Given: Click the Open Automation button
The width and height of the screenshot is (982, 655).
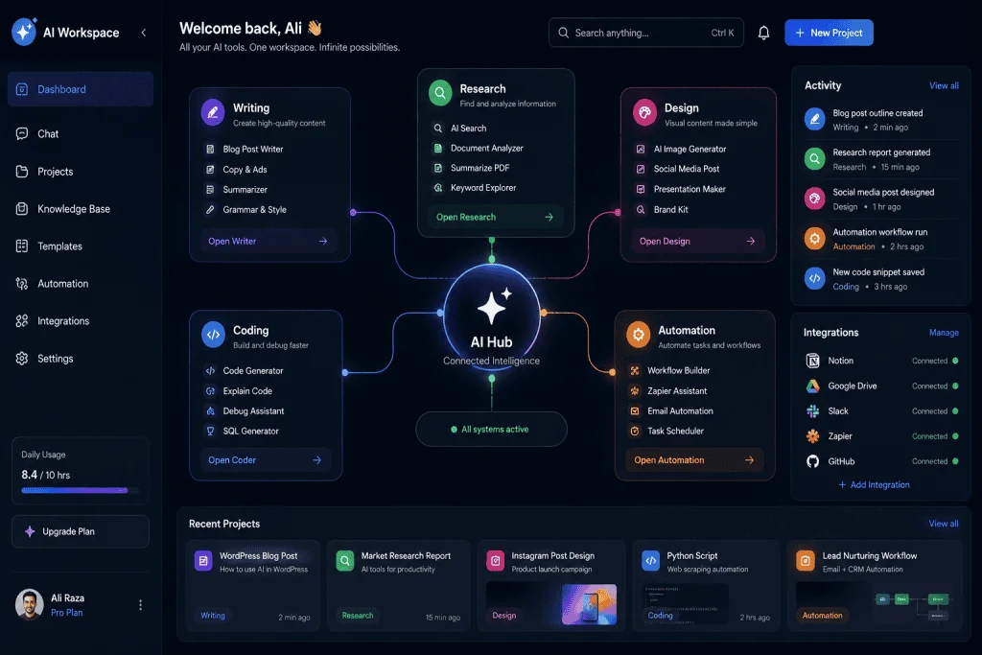Looking at the screenshot, I should [694, 459].
